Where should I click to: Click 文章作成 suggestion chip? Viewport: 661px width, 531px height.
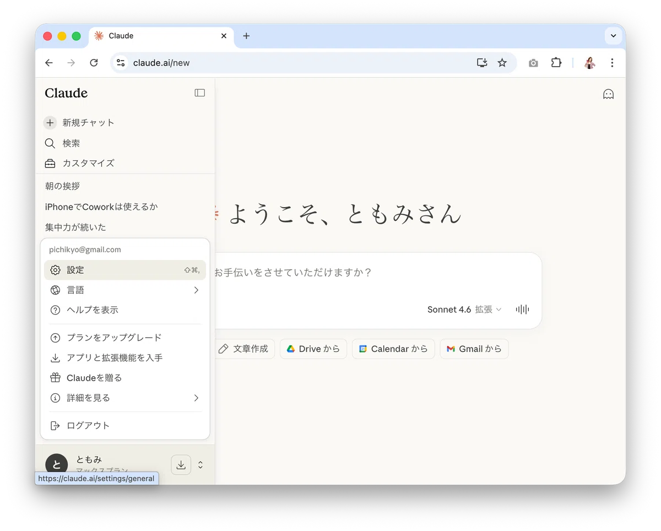(243, 349)
